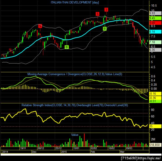Click the Relative Strength Index panel title

click(x=75, y=105)
